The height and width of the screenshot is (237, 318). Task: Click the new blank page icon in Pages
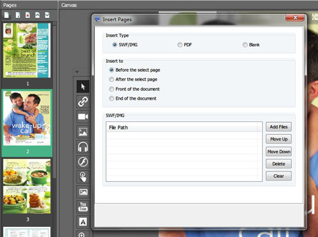[7, 15]
